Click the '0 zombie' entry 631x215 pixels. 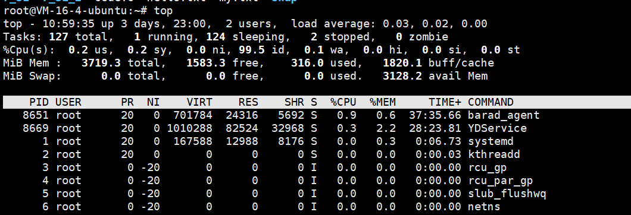coord(421,37)
